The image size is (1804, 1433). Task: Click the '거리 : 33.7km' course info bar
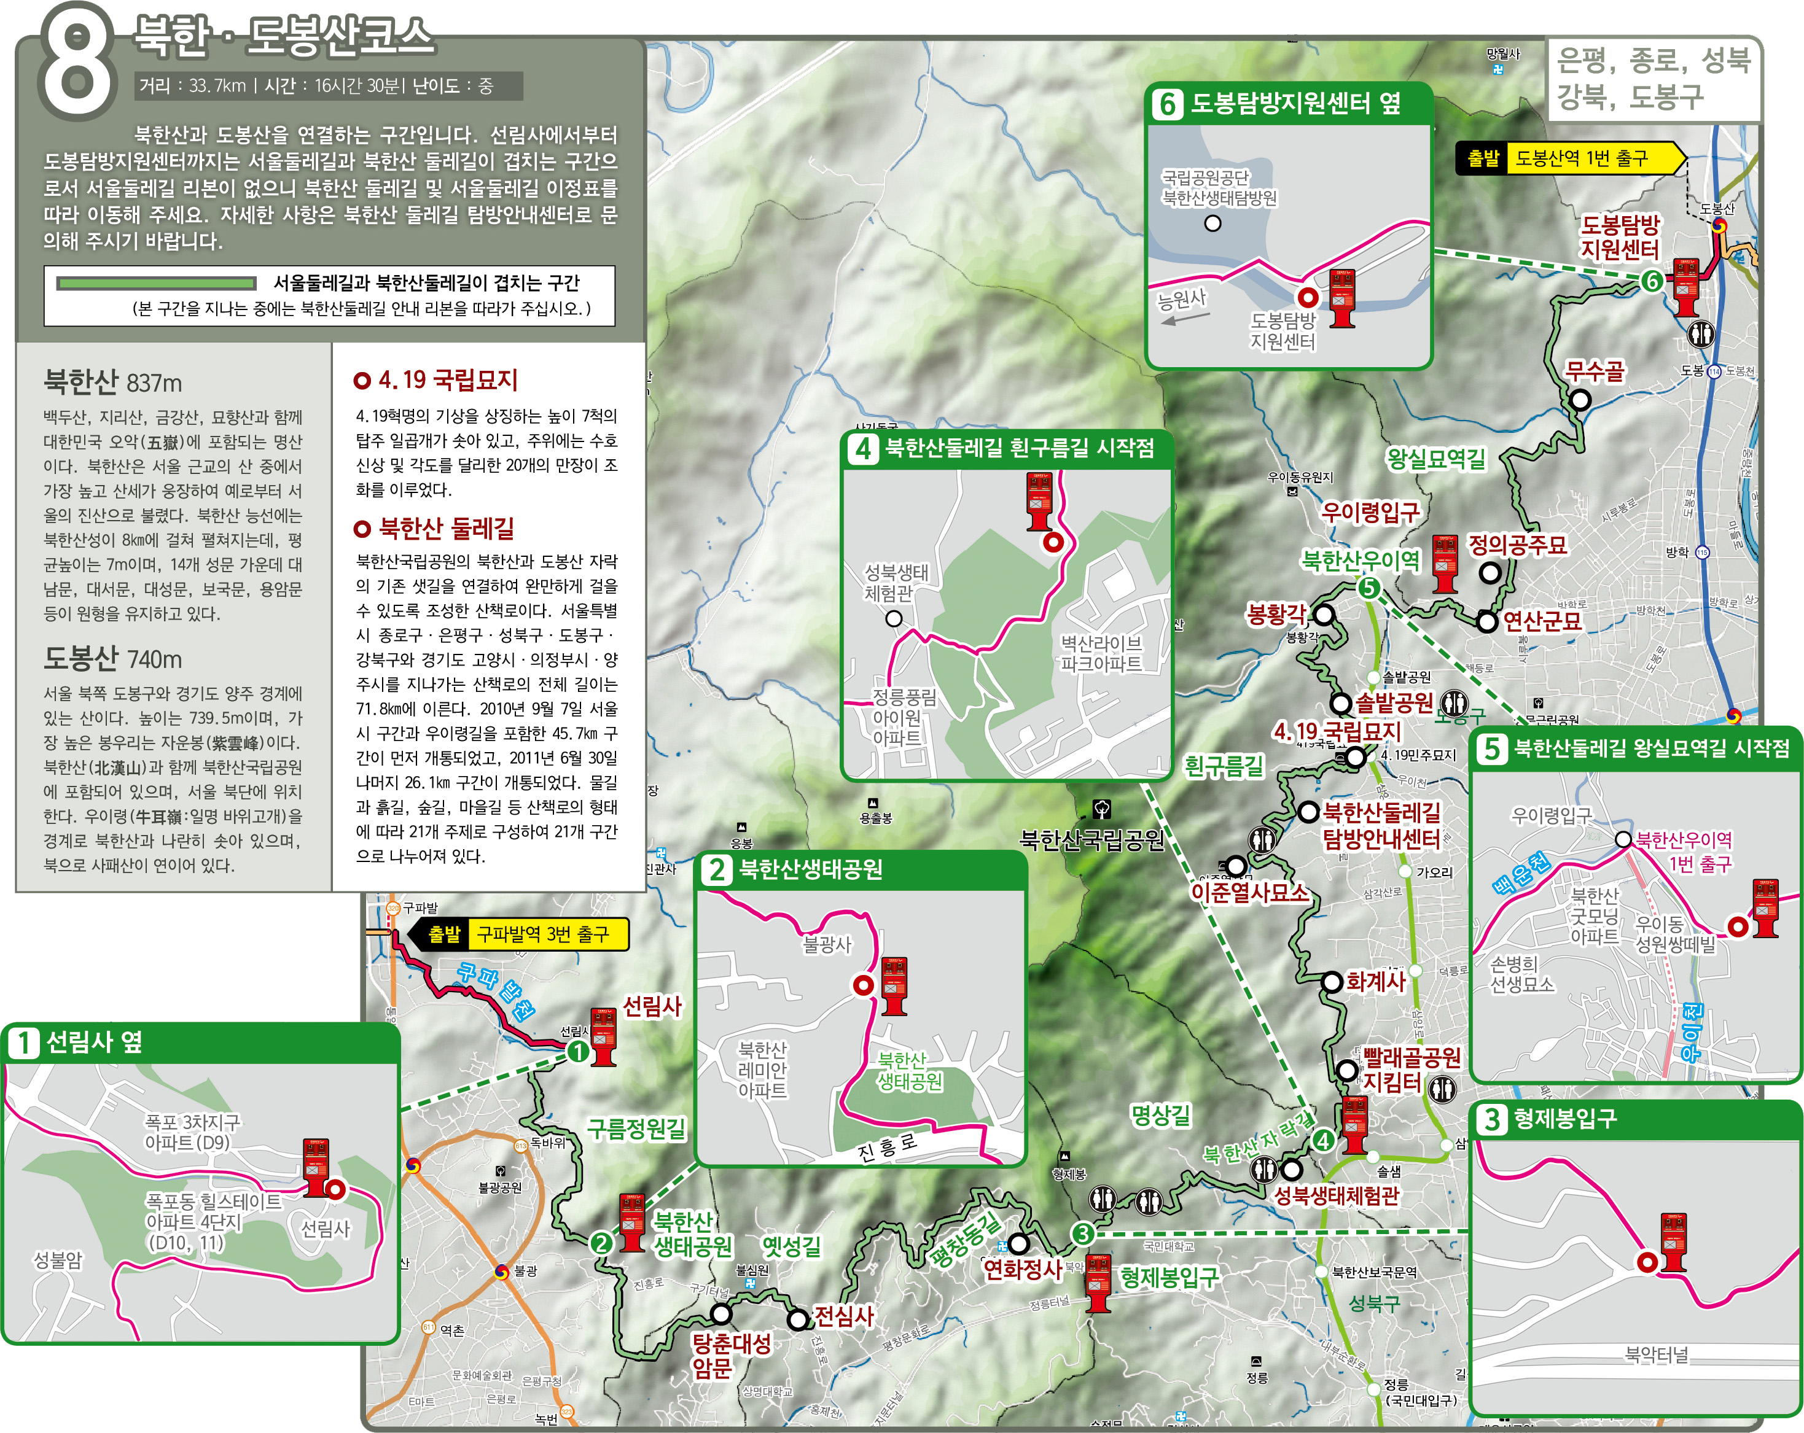(328, 85)
